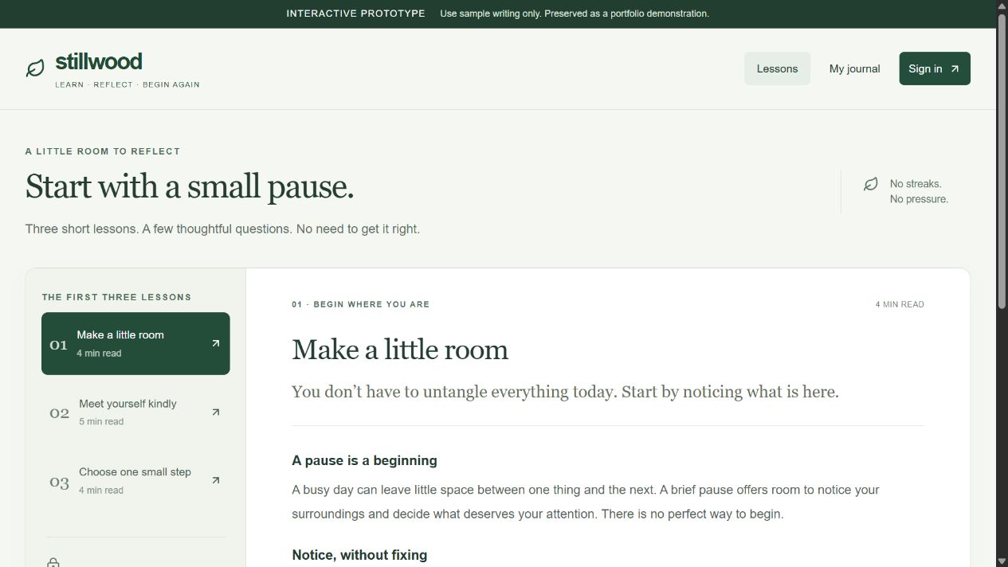Click the arrow icon on Meet yourself kindly lesson
Image resolution: width=1008 pixels, height=567 pixels.
click(x=215, y=412)
